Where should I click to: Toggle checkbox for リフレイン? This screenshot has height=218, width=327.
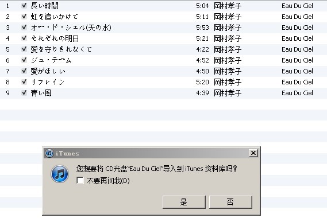pos(24,82)
